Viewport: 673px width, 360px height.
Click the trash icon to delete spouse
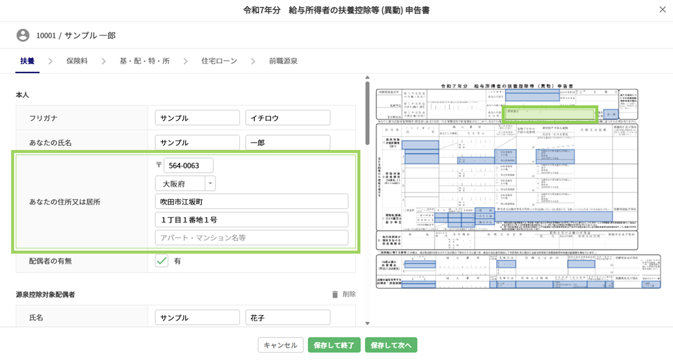[335, 294]
